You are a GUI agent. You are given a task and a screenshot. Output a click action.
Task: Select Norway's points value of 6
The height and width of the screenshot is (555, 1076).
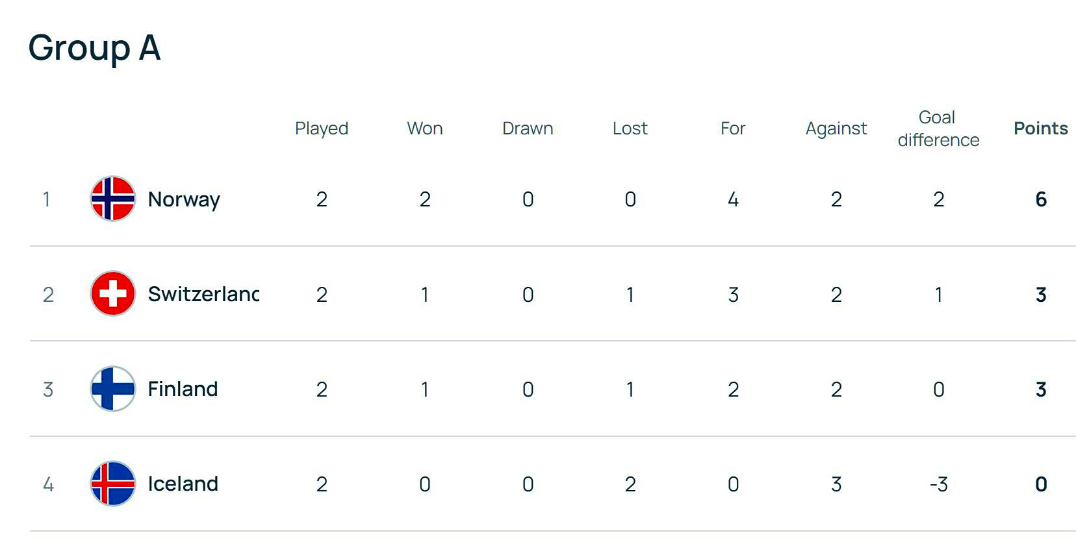tap(1041, 199)
